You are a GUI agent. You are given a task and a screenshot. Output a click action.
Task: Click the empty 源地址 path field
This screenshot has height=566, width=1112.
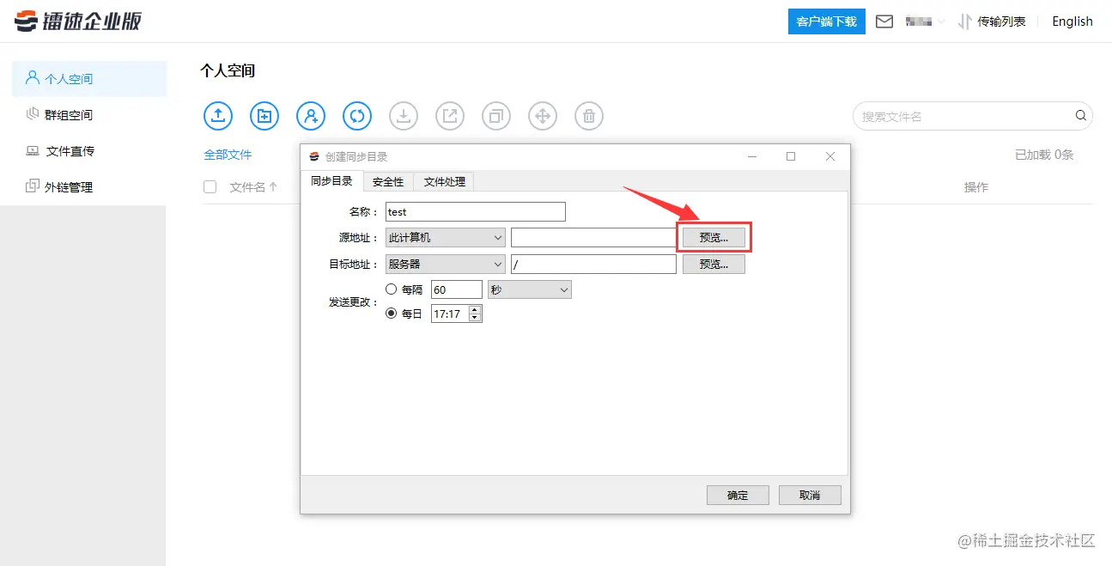(593, 238)
